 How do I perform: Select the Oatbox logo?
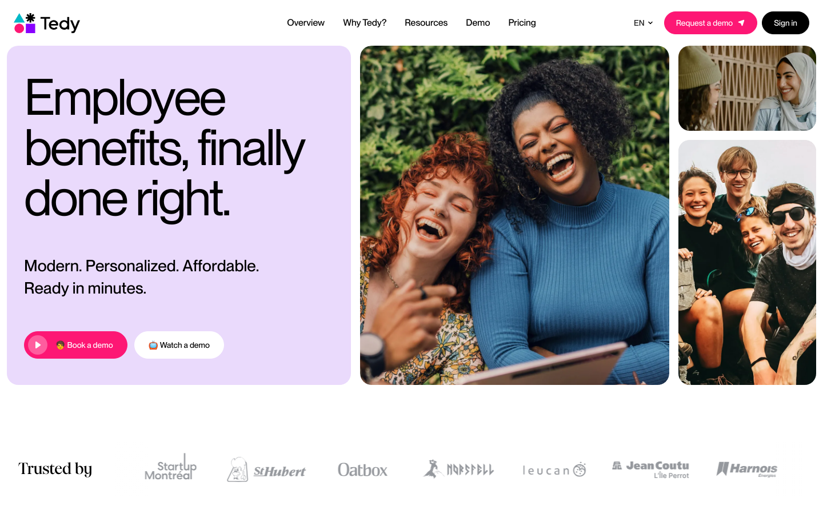(x=362, y=470)
